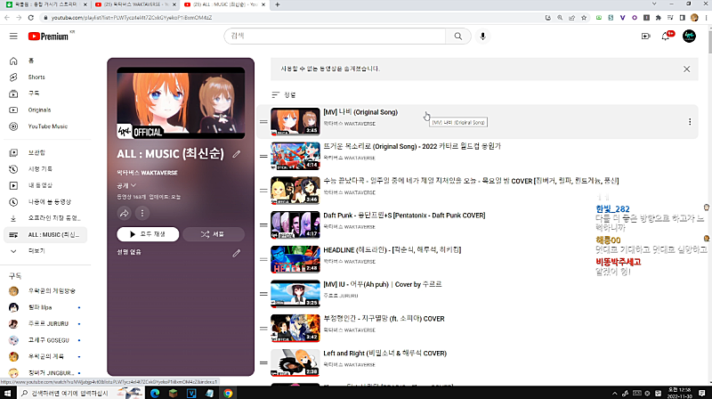
Task: Open a new browser tab
Action: [x=278, y=4]
